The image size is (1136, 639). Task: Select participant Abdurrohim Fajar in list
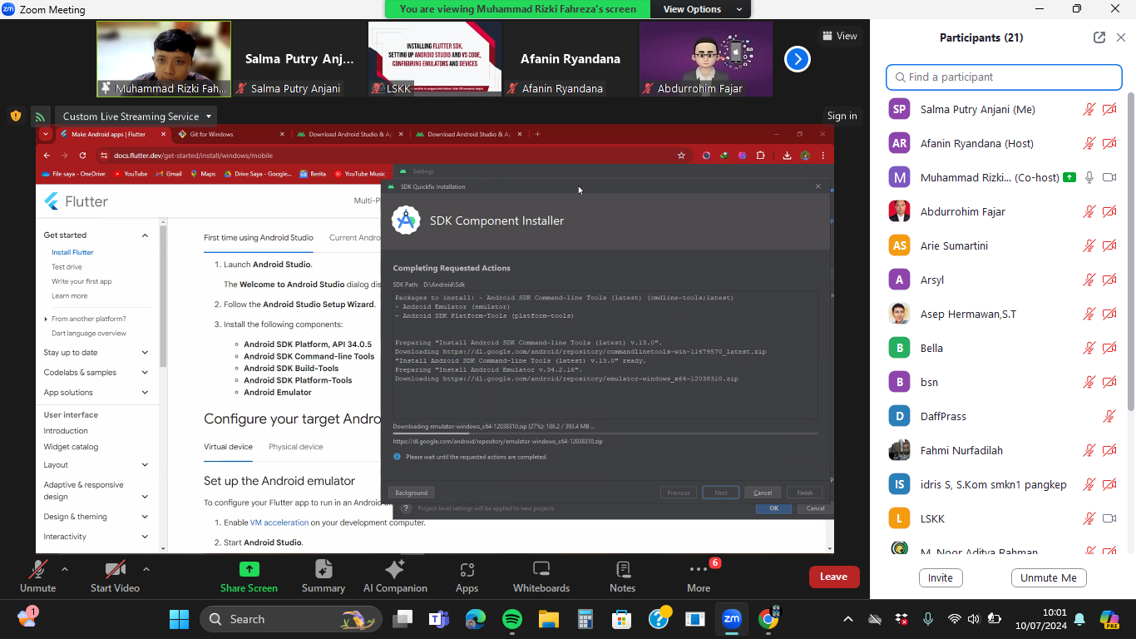(x=1003, y=211)
